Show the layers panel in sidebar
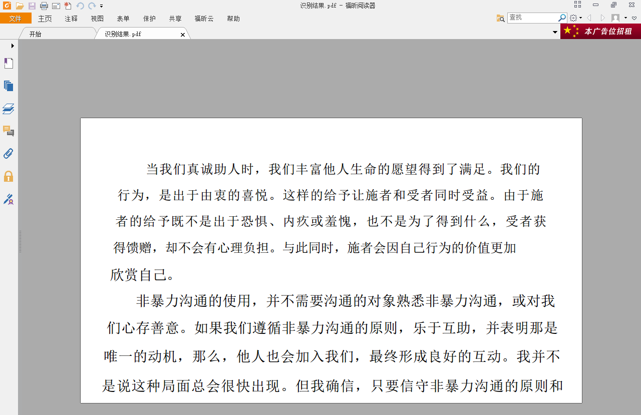Screen dimensions: 641x415 (9, 109)
